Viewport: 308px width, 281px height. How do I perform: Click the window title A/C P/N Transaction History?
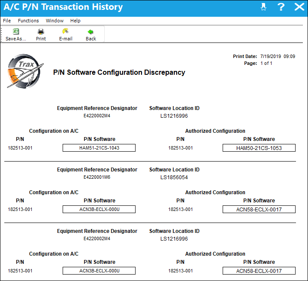coord(63,7)
